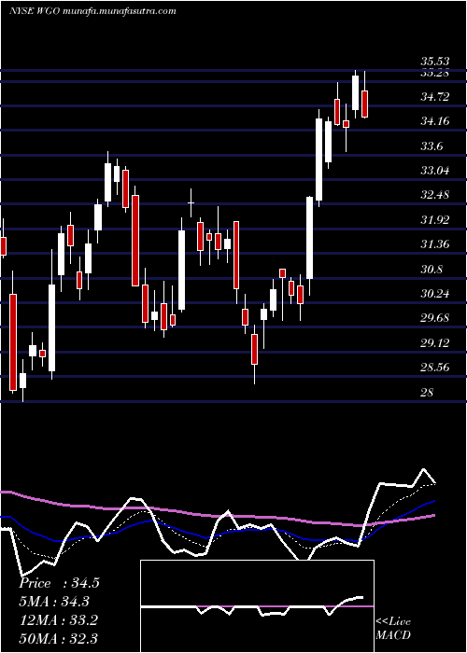Screen dimensions: 467x653
Task: Click the 5MA : 34.3 label
Action: [x=54, y=602]
